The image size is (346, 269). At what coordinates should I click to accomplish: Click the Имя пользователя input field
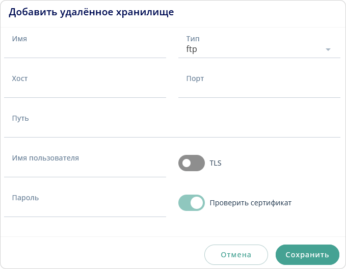[x=85, y=167]
